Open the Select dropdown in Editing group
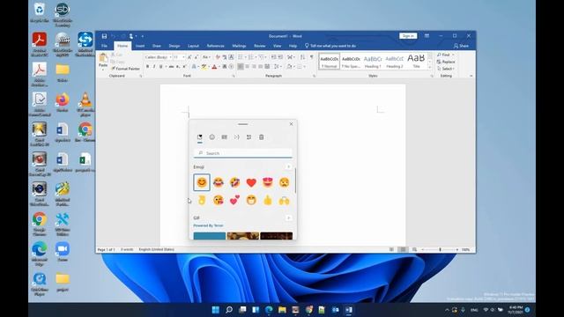 pos(446,69)
